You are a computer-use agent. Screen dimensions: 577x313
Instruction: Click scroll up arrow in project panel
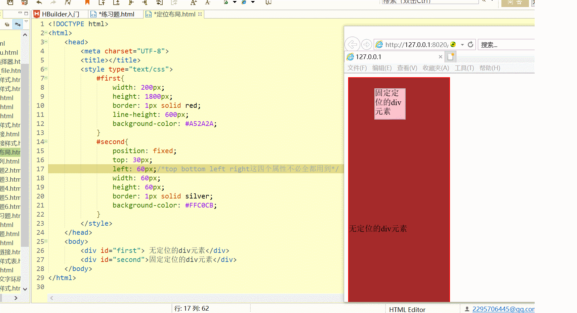point(25,35)
